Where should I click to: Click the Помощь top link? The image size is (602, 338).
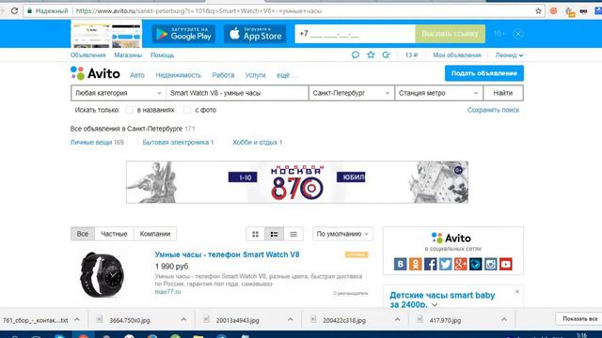163,55
